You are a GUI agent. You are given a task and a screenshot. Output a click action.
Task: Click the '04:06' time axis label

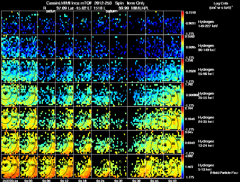click(46, 181)
